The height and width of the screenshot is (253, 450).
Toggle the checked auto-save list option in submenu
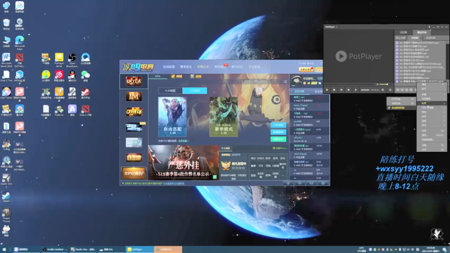pyautogui.click(x=401, y=108)
